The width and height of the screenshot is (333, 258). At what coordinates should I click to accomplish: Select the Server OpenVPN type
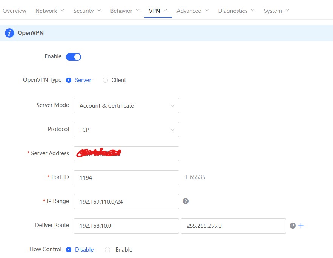(x=69, y=80)
